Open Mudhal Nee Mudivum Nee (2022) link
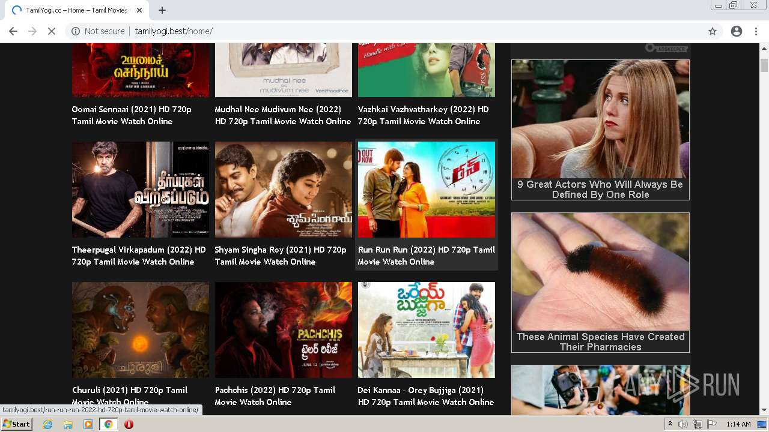The height and width of the screenshot is (432, 769). tap(283, 115)
